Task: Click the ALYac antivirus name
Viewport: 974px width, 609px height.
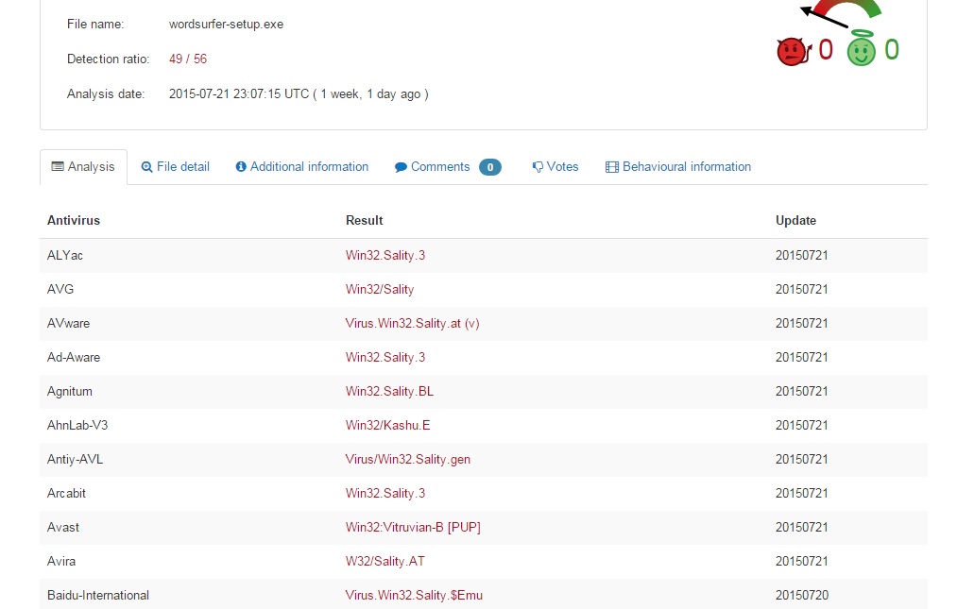Action: point(64,255)
